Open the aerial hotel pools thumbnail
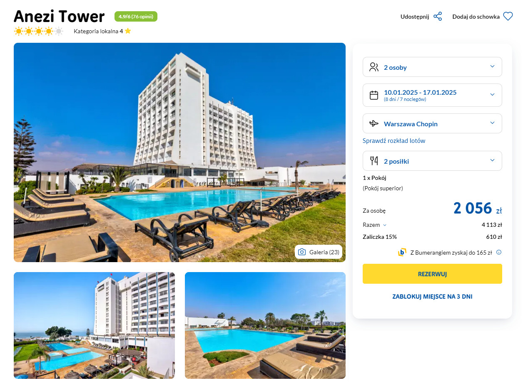Image resolution: width=528 pixels, height=383 pixels. point(94,325)
